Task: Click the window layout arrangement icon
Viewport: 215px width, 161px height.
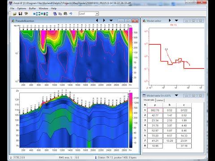Action: click(41, 14)
